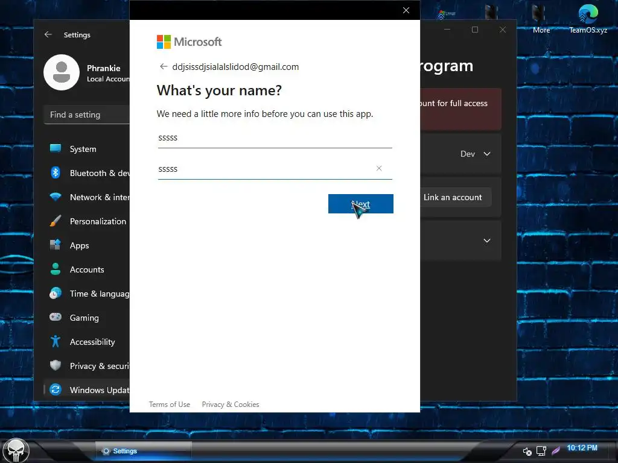
Task: Open Privacy & security settings
Action: [x=87, y=366]
